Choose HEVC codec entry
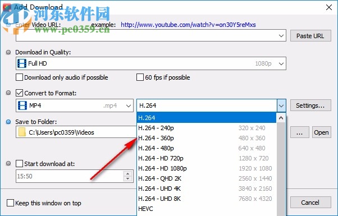Viewport: 338px width, 216px height. [207, 209]
